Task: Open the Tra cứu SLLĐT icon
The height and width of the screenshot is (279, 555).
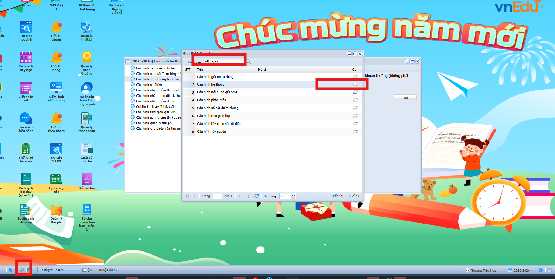Action: click(x=56, y=153)
